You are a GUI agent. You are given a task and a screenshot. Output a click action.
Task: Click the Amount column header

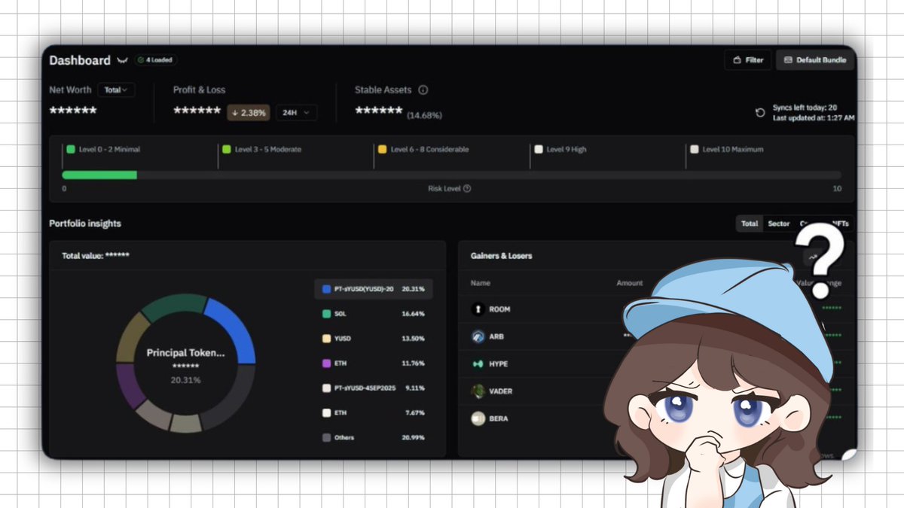[629, 283]
